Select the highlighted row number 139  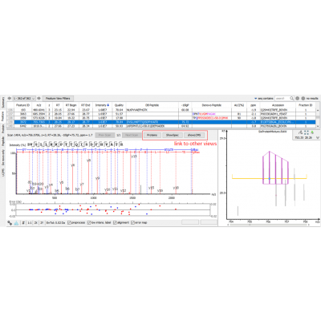161,122
